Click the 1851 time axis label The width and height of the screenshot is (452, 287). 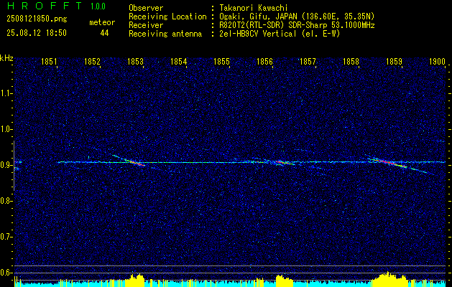[49, 62]
